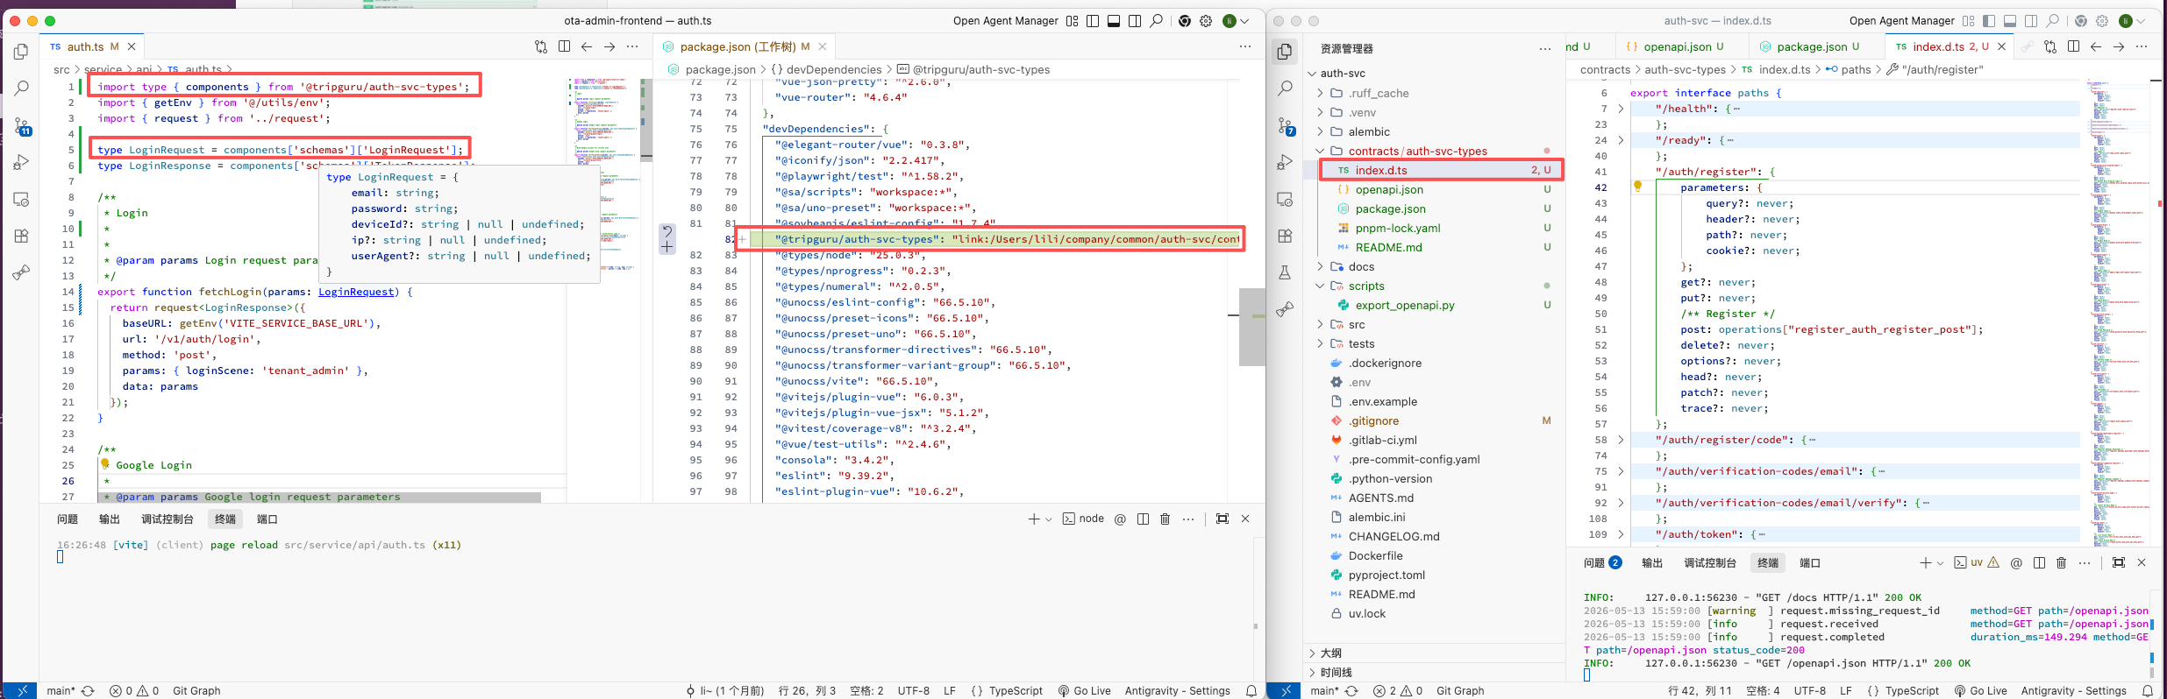Open Search in left window activity bar

point(22,88)
